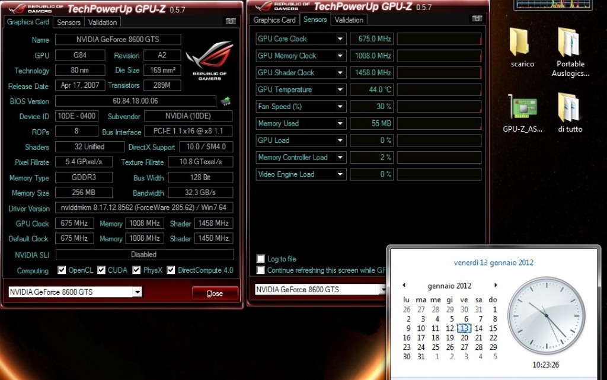Click the BIOS Version field 60.84.18.00.06
This screenshot has width=607, height=380.
click(x=136, y=101)
